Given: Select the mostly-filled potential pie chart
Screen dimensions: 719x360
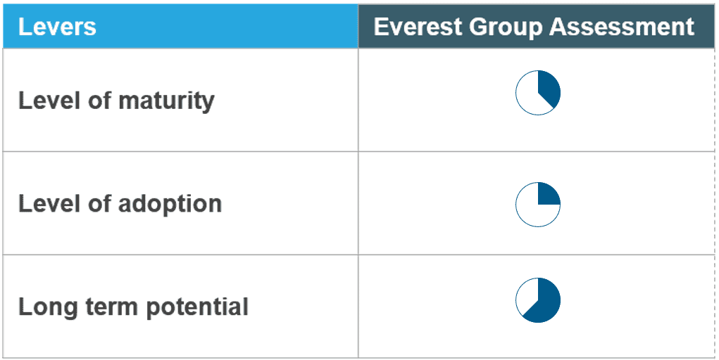Looking at the screenshot, I should [x=538, y=300].
